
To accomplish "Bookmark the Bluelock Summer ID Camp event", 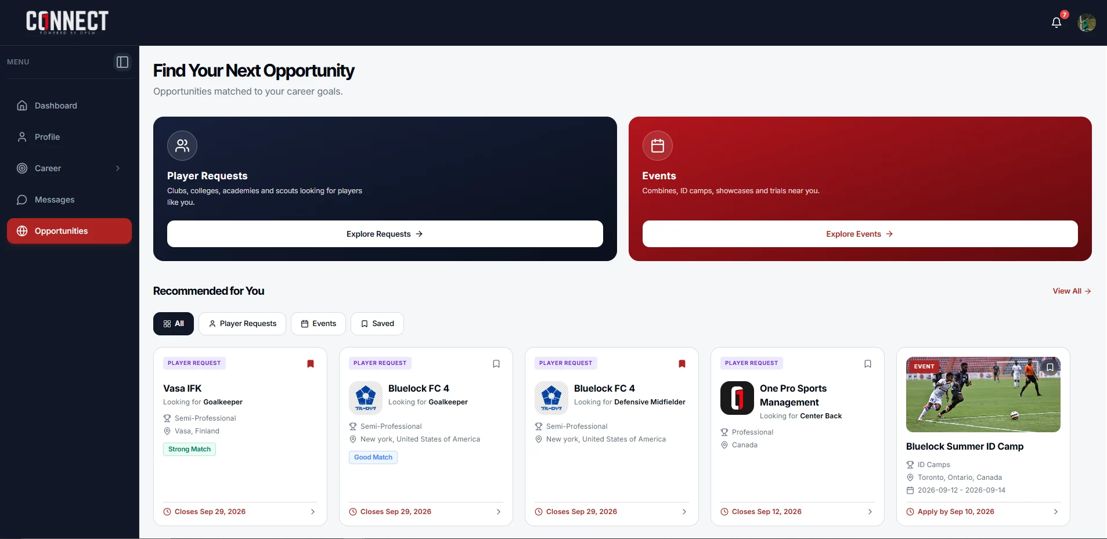I will 1050,367.
